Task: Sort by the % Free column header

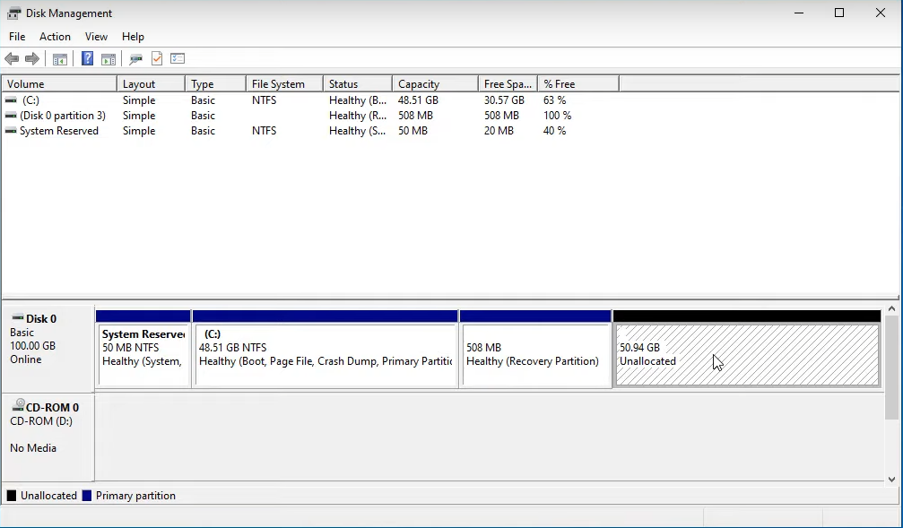Action: tap(578, 84)
